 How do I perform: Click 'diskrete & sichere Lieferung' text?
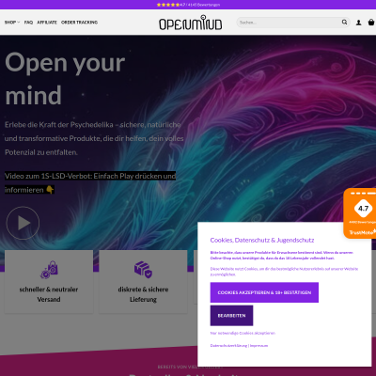(x=143, y=294)
